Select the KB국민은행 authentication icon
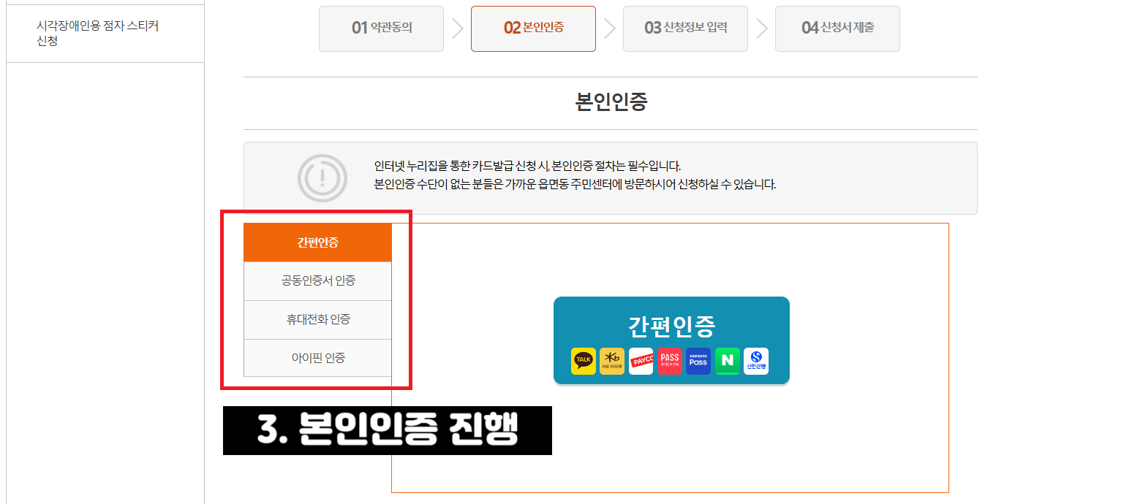The image size is (1121, 504). (x=612, y=361)
